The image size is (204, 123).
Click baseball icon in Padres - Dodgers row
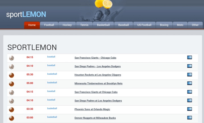point(11,67)
